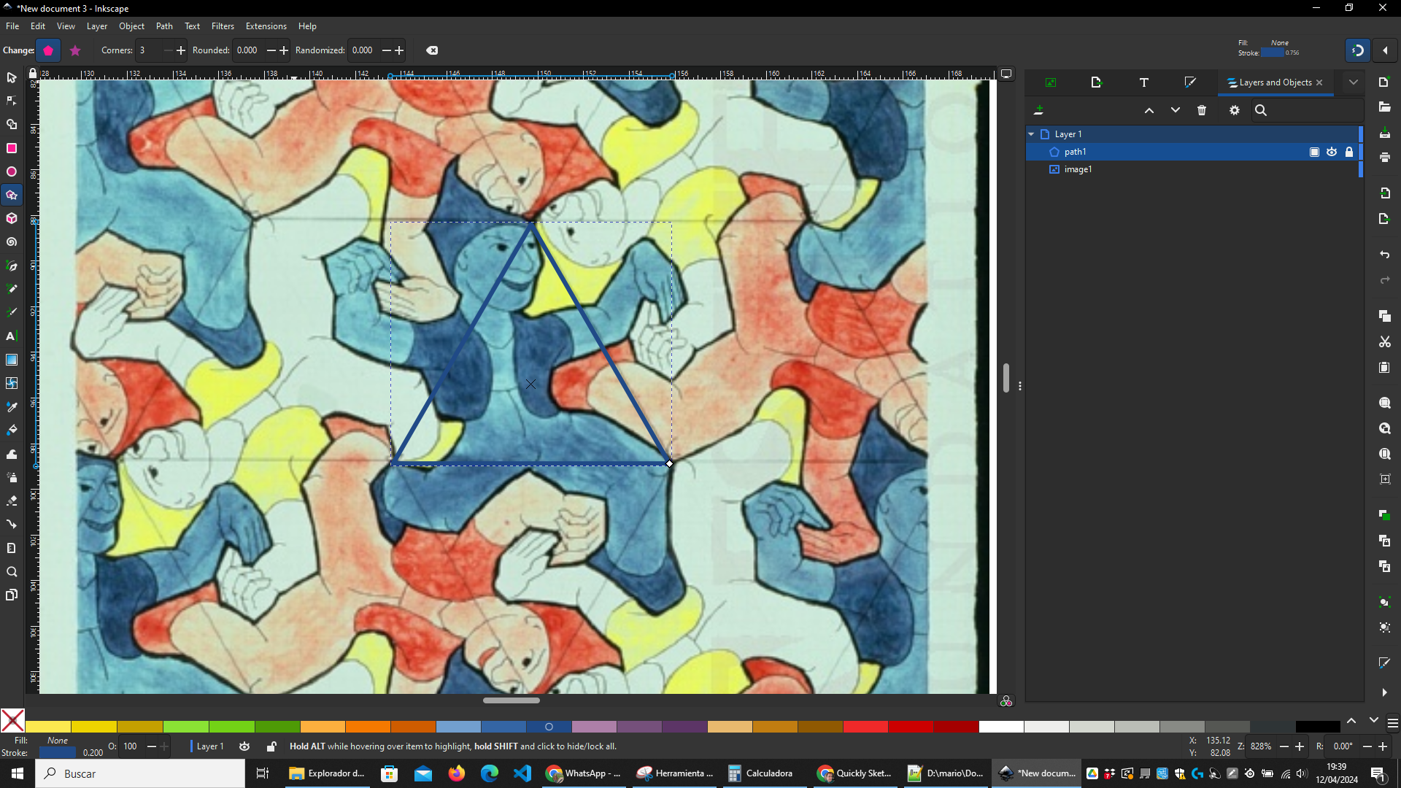Screen dimensions: 1401x788
Task: Select the Tweak tool
Action: [x=12, y=454]
